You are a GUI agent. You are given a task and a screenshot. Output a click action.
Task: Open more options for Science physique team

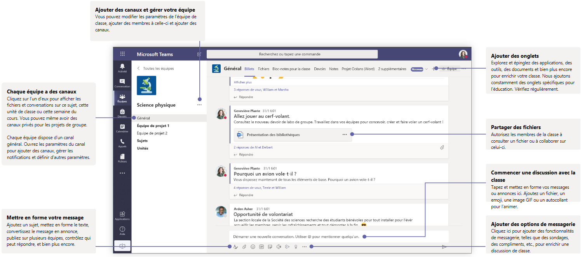click(199, 105)
